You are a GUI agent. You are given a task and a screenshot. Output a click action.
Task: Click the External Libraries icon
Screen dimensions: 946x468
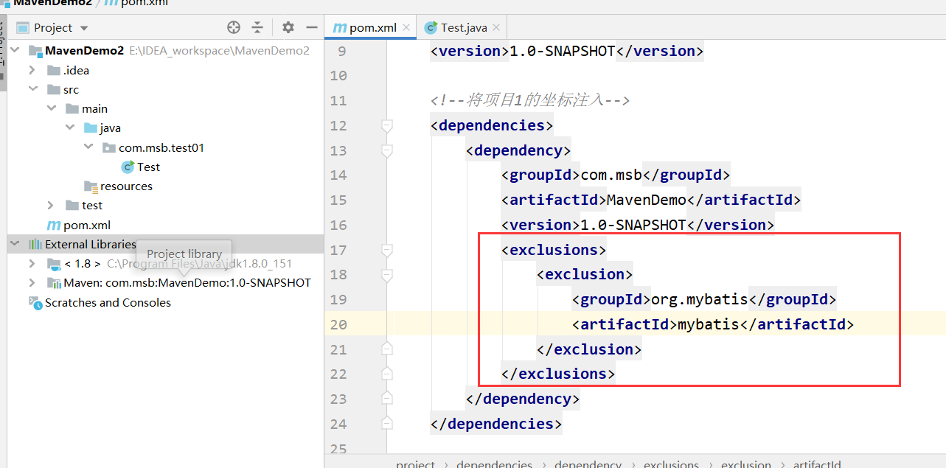[35, 244]
